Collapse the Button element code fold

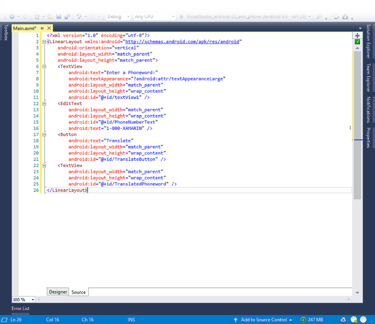tap(43, 134)
